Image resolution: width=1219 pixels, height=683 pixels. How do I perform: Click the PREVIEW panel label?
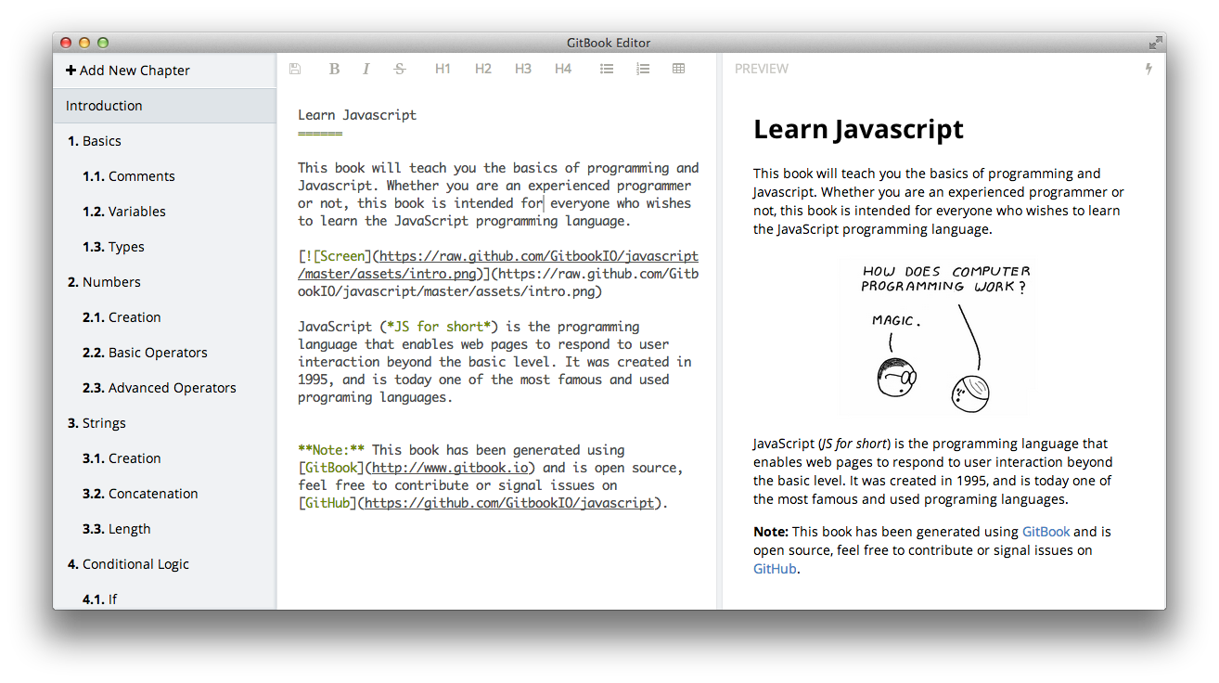tap(762, 69)
